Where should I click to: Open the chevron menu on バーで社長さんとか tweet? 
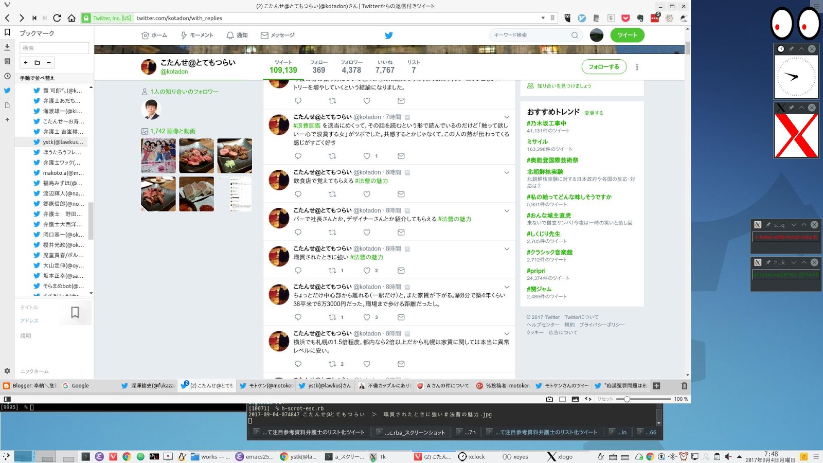pyautogui.click(x=507, y=210)
